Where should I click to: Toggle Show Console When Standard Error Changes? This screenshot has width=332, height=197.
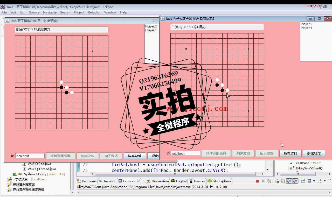[295, 181]
